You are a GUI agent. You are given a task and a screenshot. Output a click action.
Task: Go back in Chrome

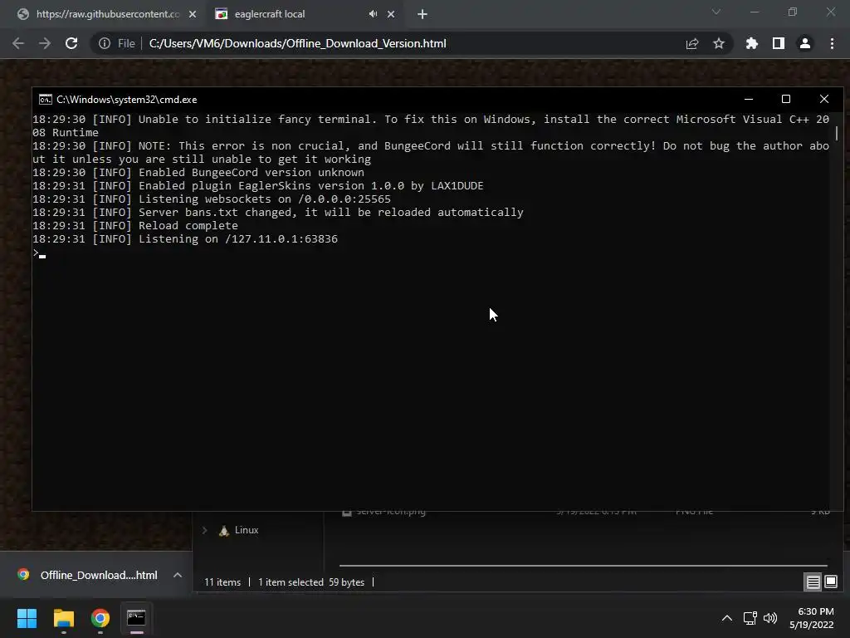(18, 43)
